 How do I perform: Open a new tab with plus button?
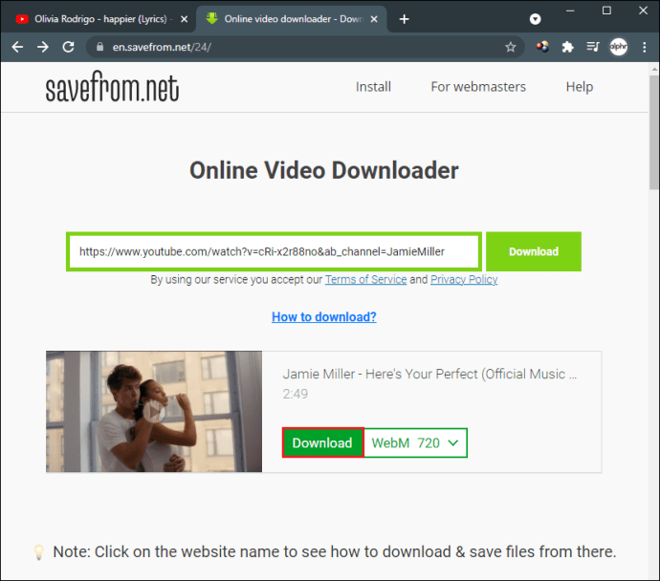pos(404,19)
